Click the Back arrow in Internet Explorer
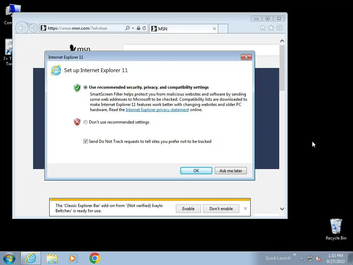 (x=22, y=28)
